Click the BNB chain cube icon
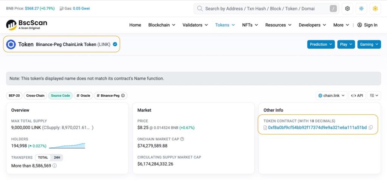 click(x=375, y=9)
